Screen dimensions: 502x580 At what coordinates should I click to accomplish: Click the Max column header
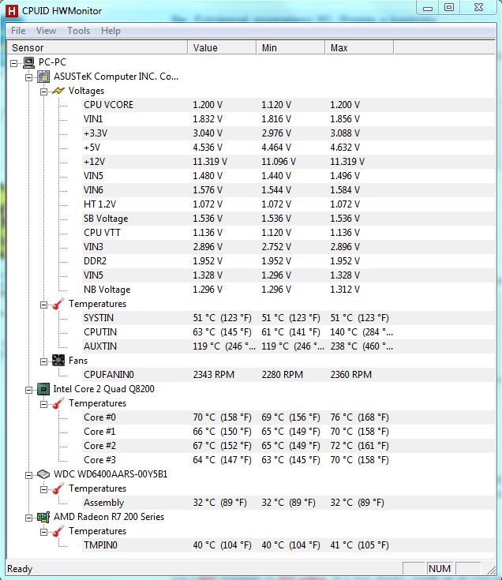[359, 47]
